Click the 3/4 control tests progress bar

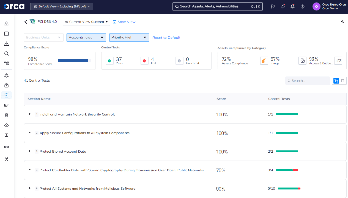(287, 170)
